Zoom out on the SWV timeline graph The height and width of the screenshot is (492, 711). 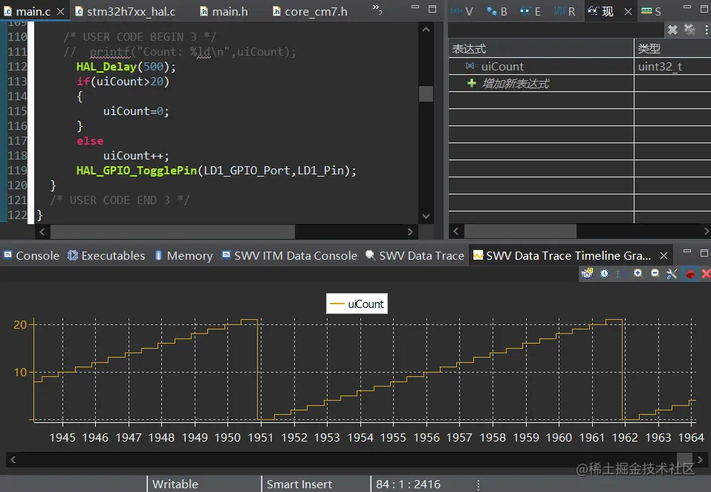(655, 273)
